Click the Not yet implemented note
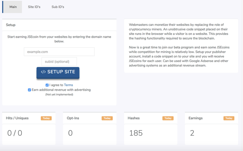 [59, 95]
